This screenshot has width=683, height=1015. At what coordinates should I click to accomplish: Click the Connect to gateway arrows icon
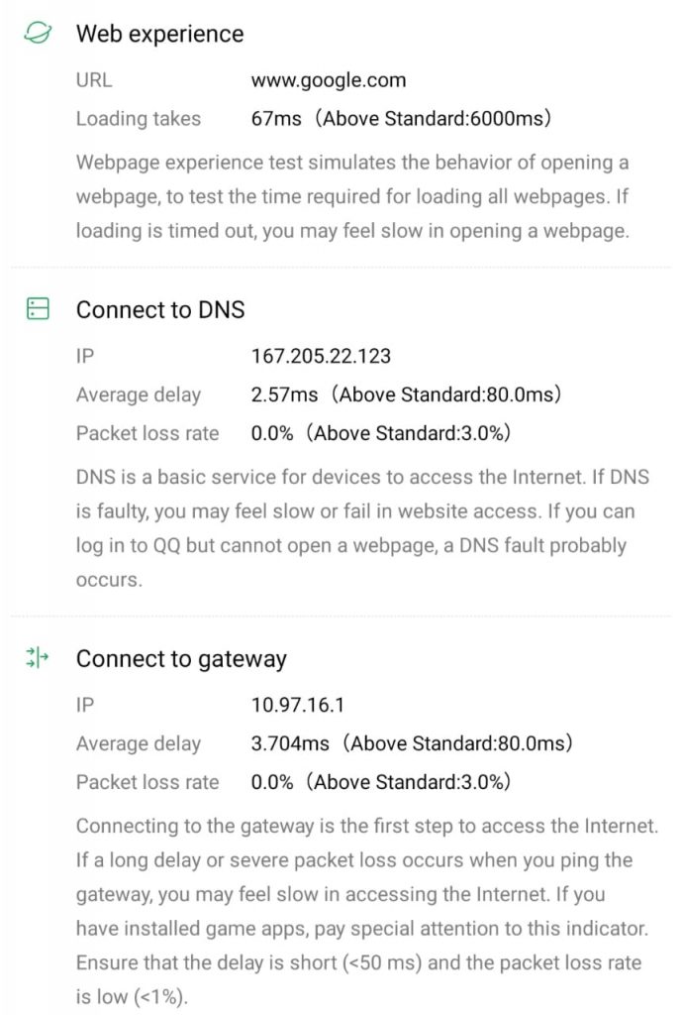tap(38, 659)
